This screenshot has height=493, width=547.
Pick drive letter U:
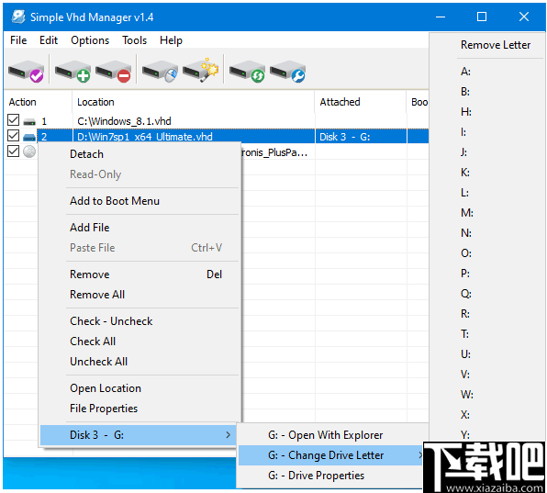point(488,354)
